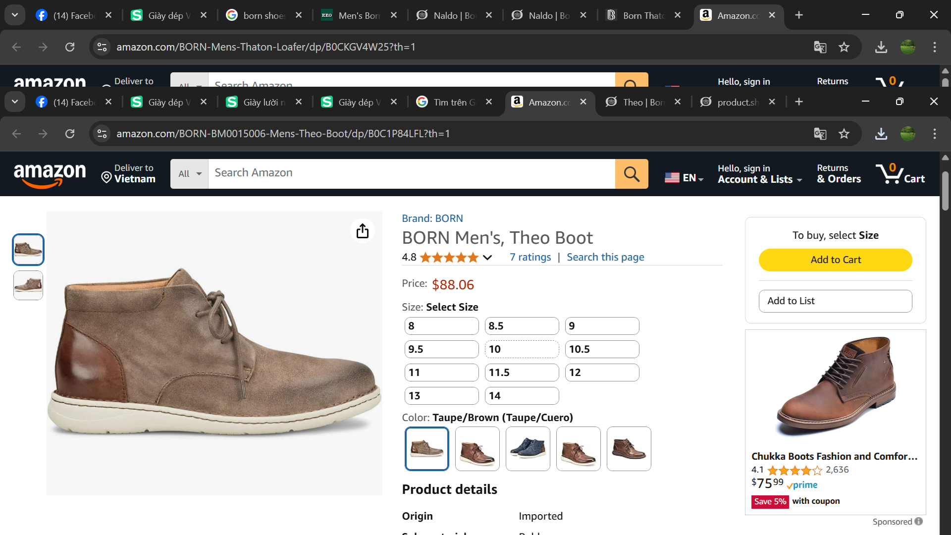
Task: Select size 8.5
Action: tap(522, 326)
